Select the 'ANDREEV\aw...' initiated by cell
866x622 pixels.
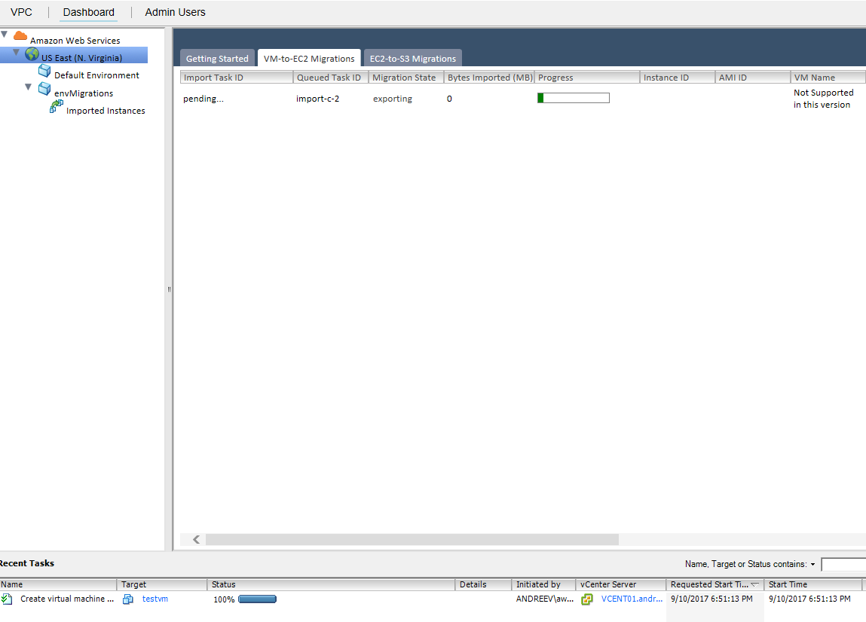pyautogui.click(x=545, y=599)
